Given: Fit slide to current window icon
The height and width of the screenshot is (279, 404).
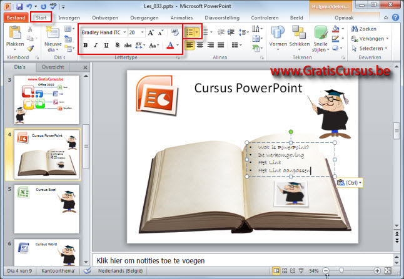Looking at the screenshot, I should coord(388,270).
